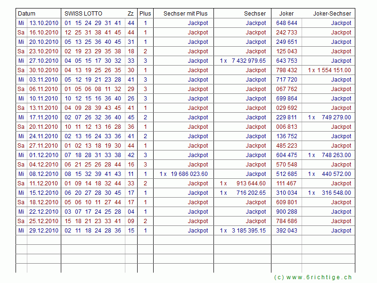Screen dimensions: 377x283
Task: Open the www.6richtige.ch copyright link
Action: pos(313,277)
